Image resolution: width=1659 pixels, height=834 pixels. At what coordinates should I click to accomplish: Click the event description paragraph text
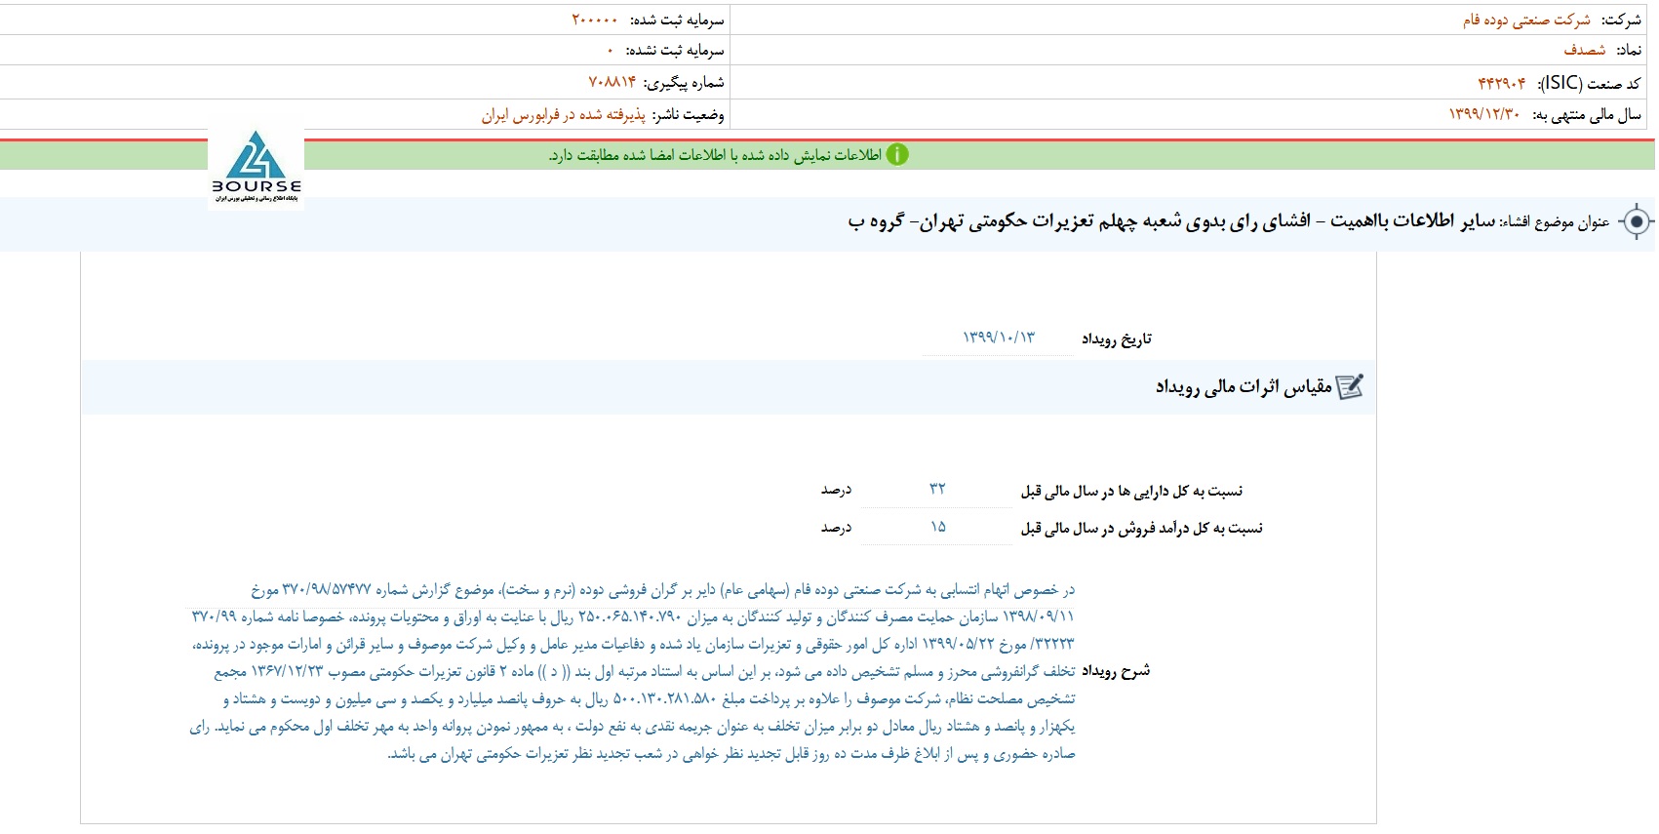point(632,671)
